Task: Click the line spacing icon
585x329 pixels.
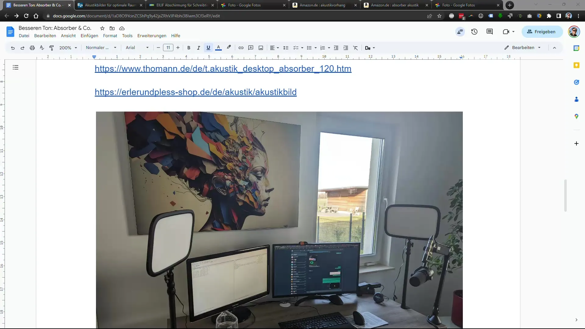Action: [286, 48]
